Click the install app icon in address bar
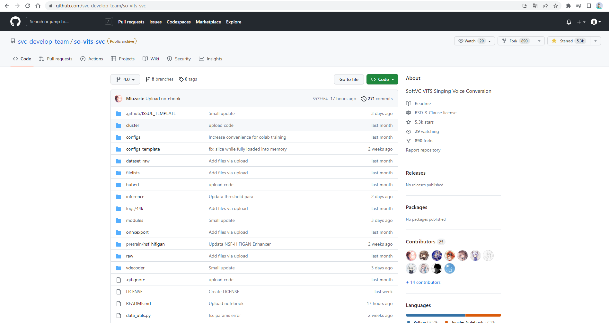 point(525,6)
